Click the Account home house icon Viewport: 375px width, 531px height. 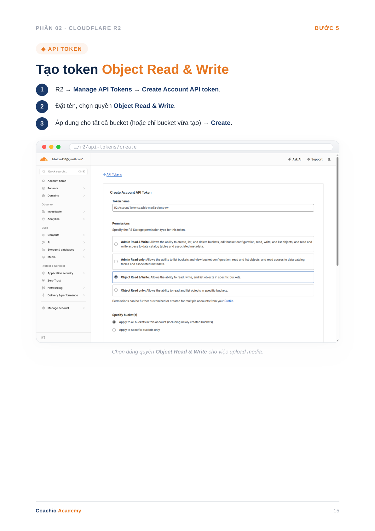(43, 181)
